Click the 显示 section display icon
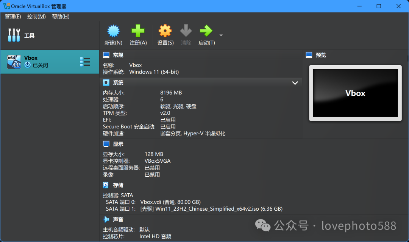Viewport: 409px width, 242px height. tap(106, 144)
